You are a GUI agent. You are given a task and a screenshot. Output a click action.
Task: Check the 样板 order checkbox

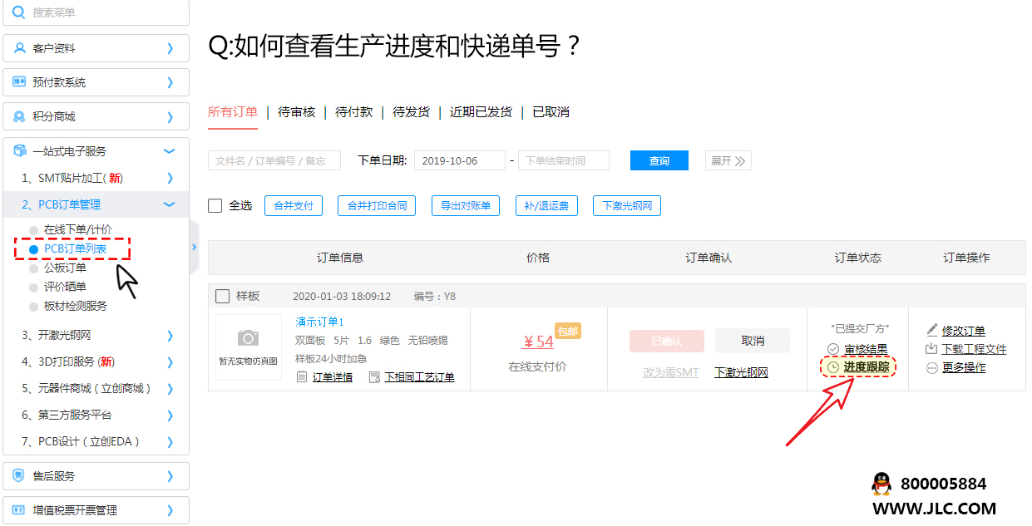(222, 297)
